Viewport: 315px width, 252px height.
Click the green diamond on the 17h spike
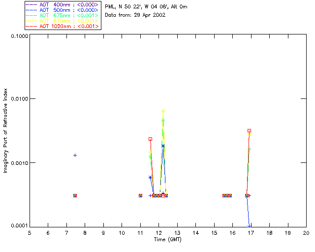[250, 149]
